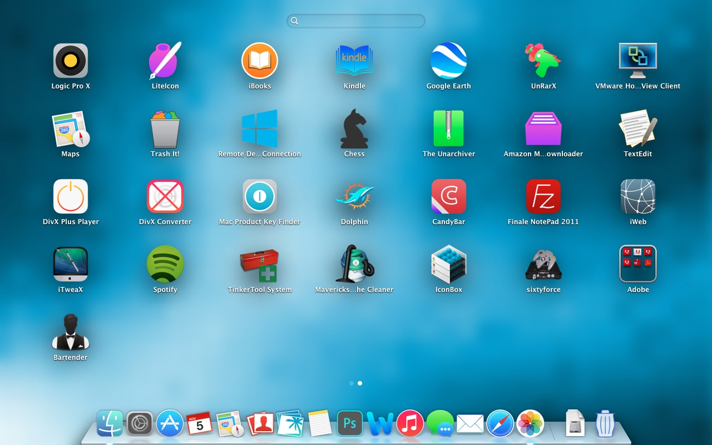The height and width of the screenshot is (445, 712).
Task: Open Mail from the Dock
Action: [x=470, y=424]
